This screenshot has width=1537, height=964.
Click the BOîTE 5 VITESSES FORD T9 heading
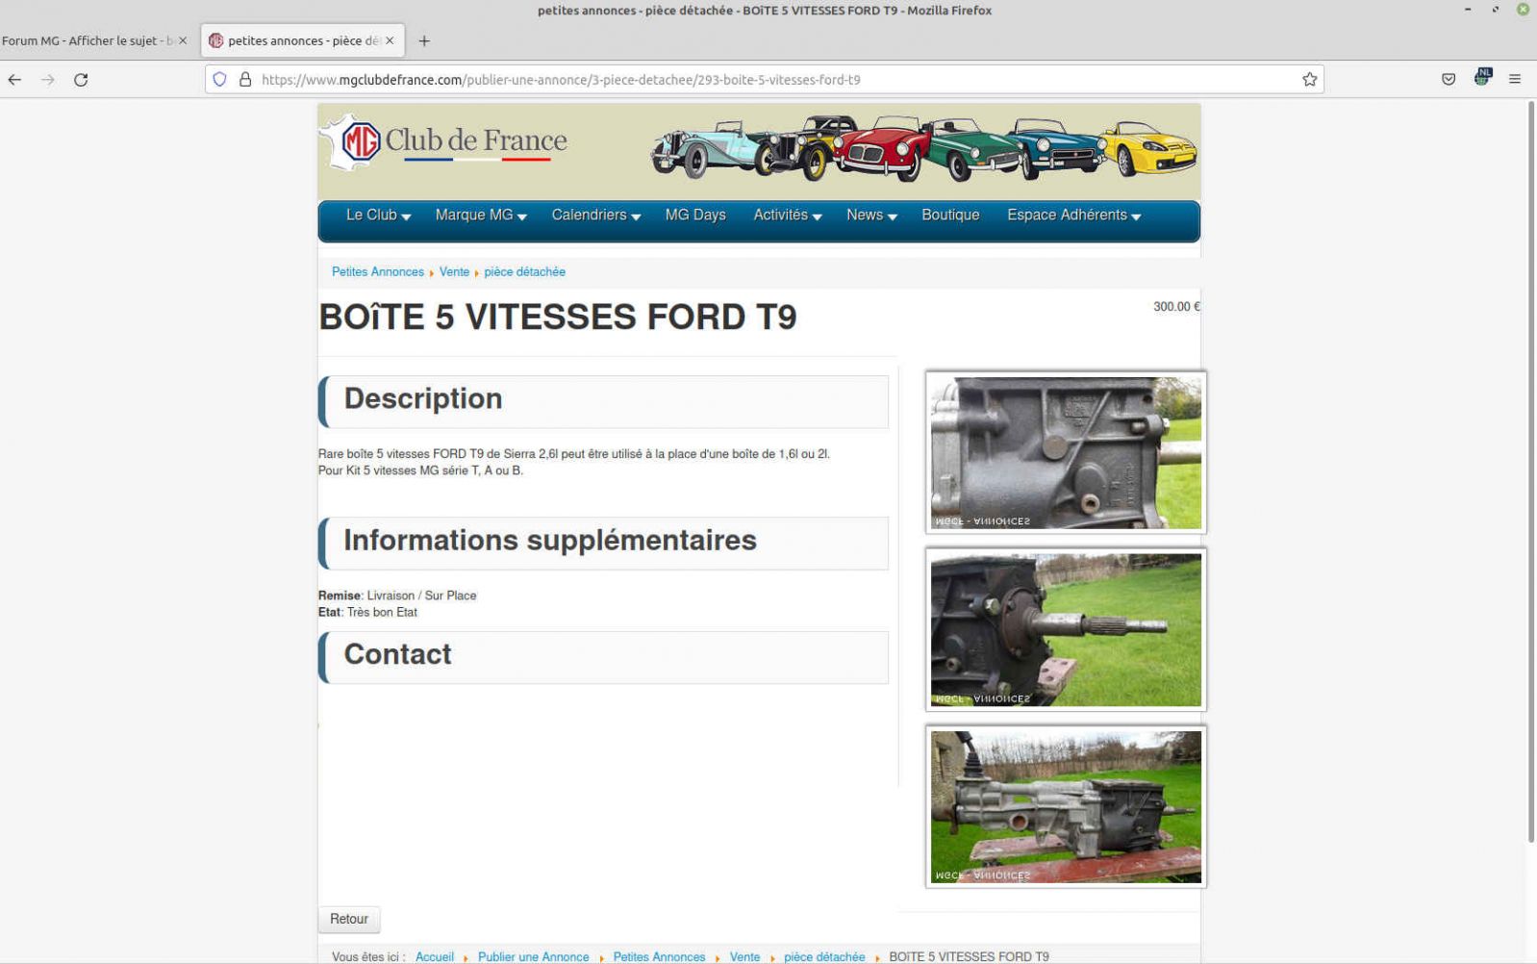pyautogui.click(x=558, y=317)
